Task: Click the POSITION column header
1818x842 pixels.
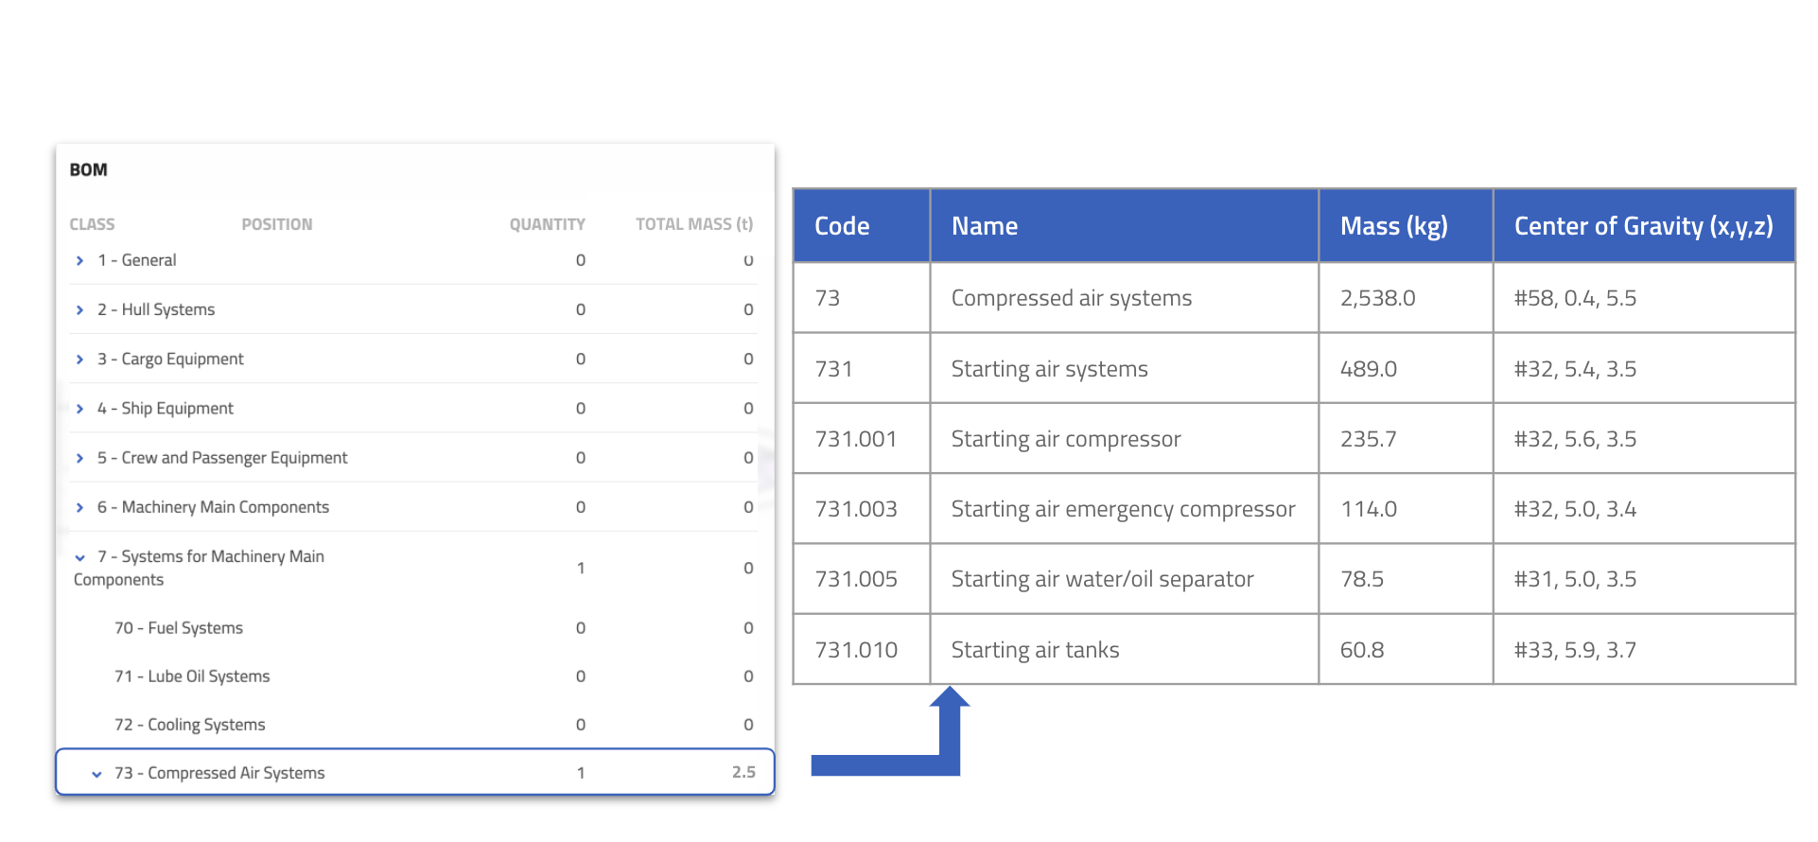Action: click(276, 224)
